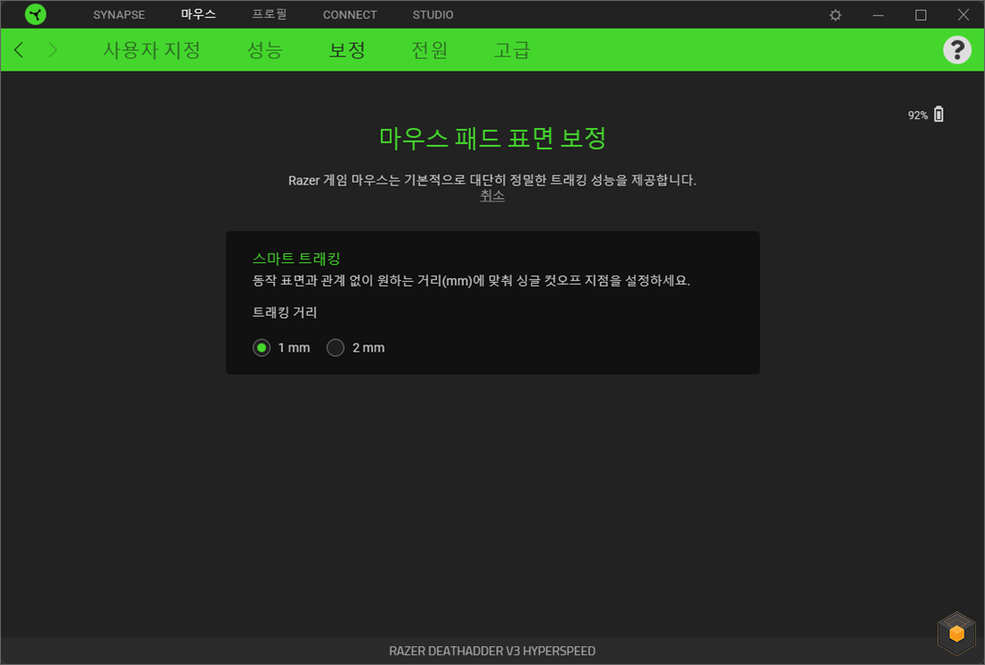
Task: Go to the 고급 tab
Action: coord(511,49)
